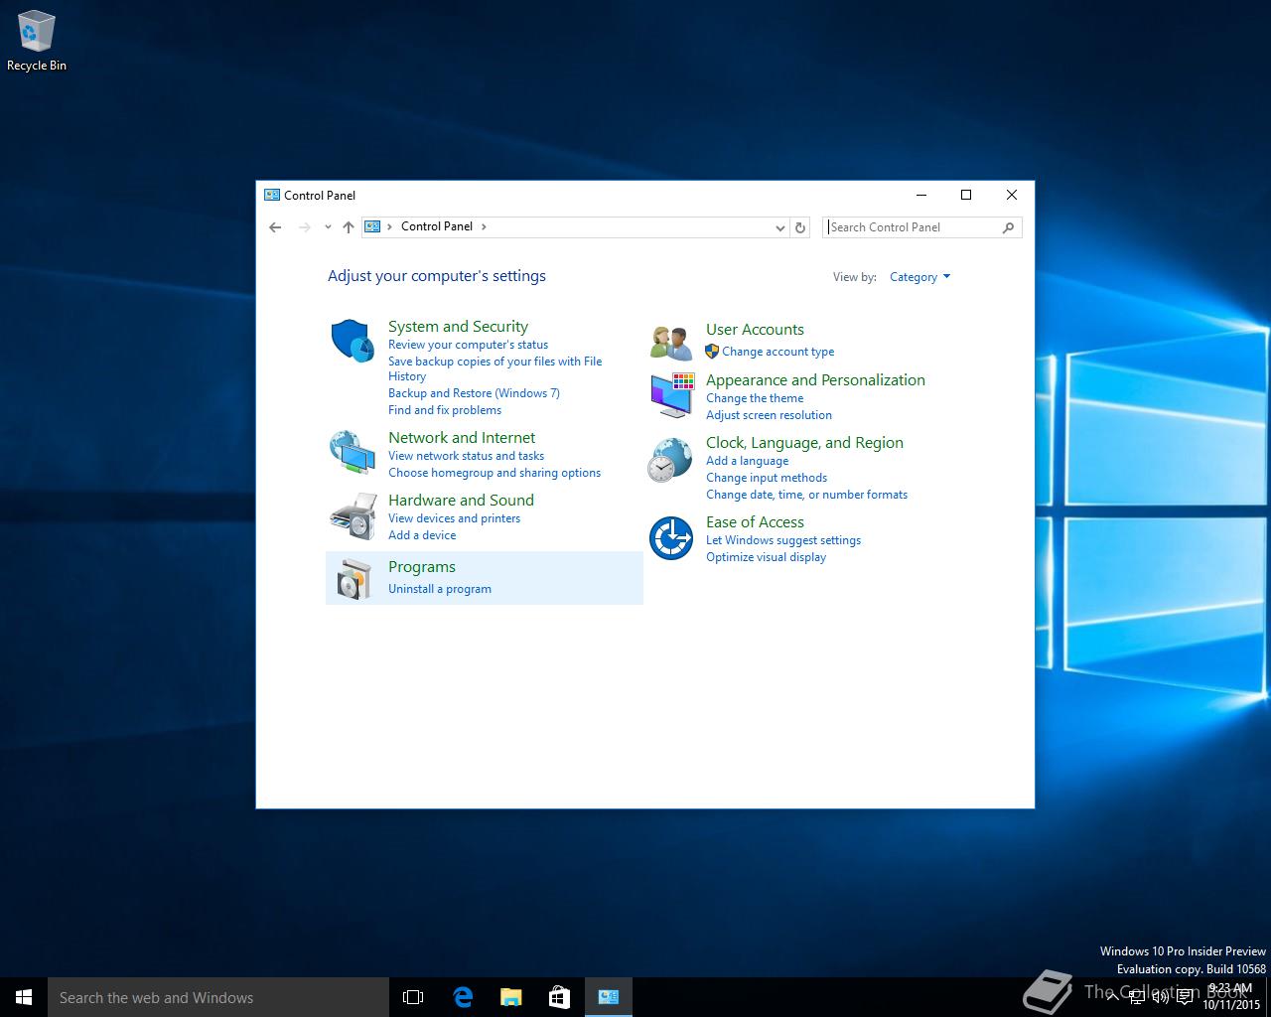Expand chevron before Control Panel breadcrumb
The image size is (1271, 1017).
[x=389, y=226]
